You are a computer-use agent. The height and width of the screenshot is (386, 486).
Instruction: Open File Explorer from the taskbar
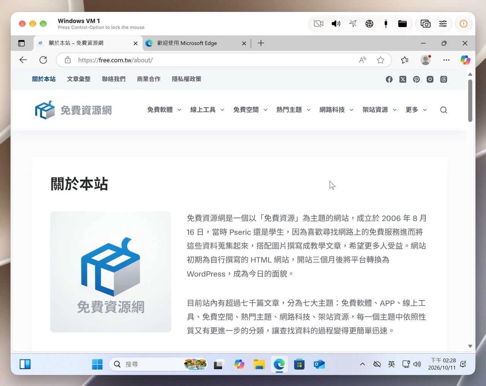[259, 364]
